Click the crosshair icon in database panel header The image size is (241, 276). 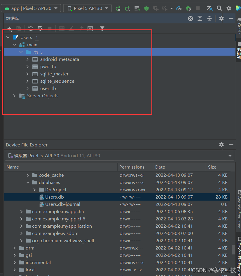191,18
